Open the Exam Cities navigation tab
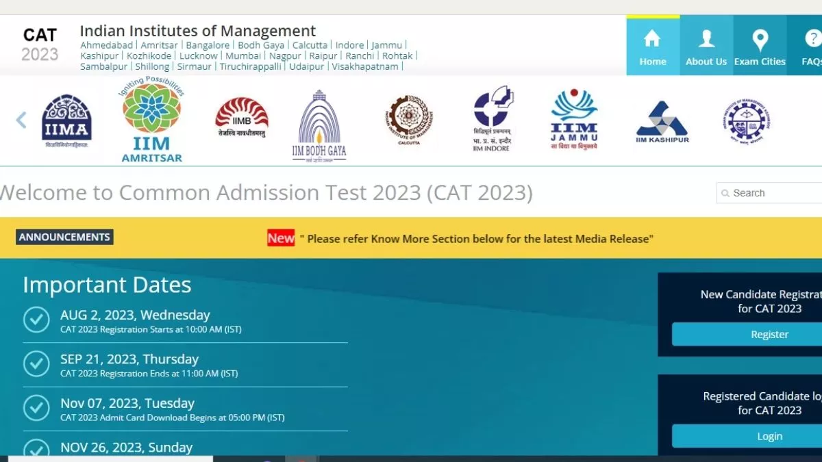The height and width of the screenshot is (462, 822). 760,45
